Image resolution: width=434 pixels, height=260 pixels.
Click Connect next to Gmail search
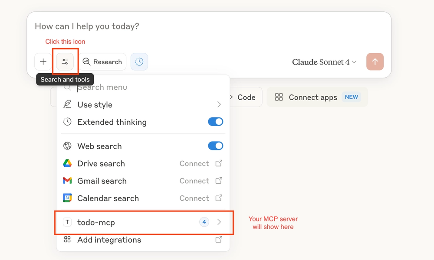coord(194,181)
